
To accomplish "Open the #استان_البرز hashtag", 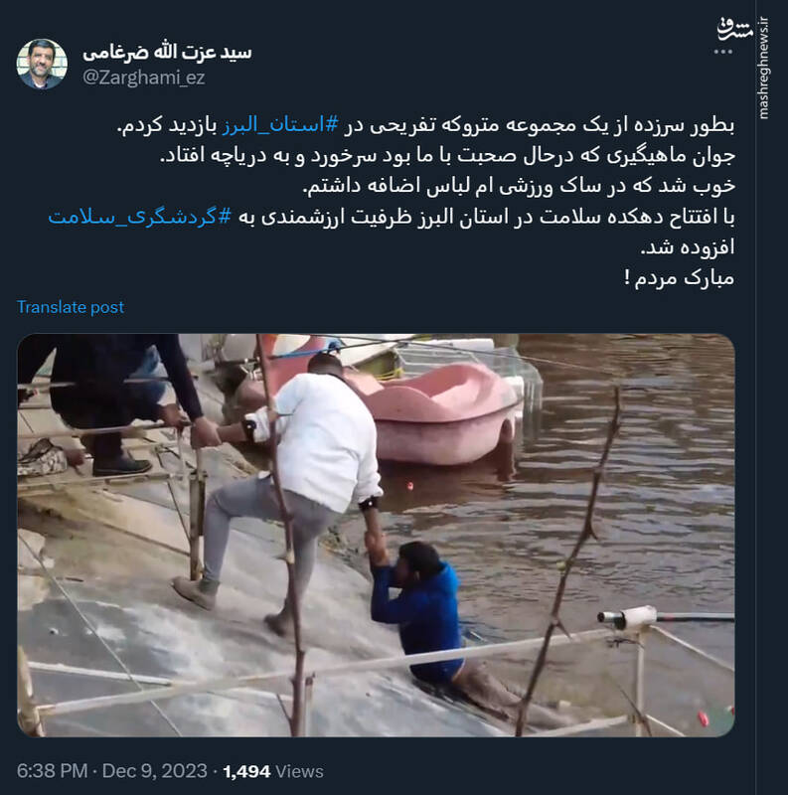I will pos(280,125).
